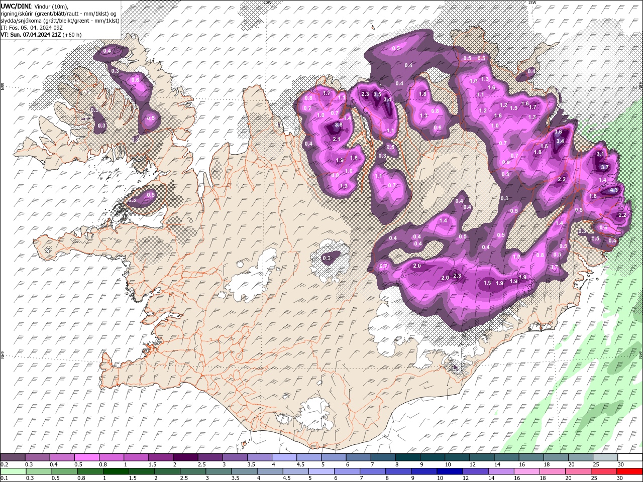The image size is (643, 482).
Task: Click the 'IT: Fös. 05. 04. 2024 09Z' line
Action: (x=31, y=27)
